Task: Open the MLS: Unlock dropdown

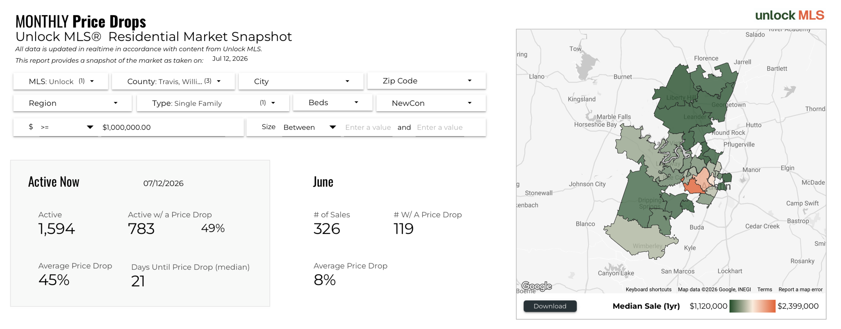Action: pos(61,81)
